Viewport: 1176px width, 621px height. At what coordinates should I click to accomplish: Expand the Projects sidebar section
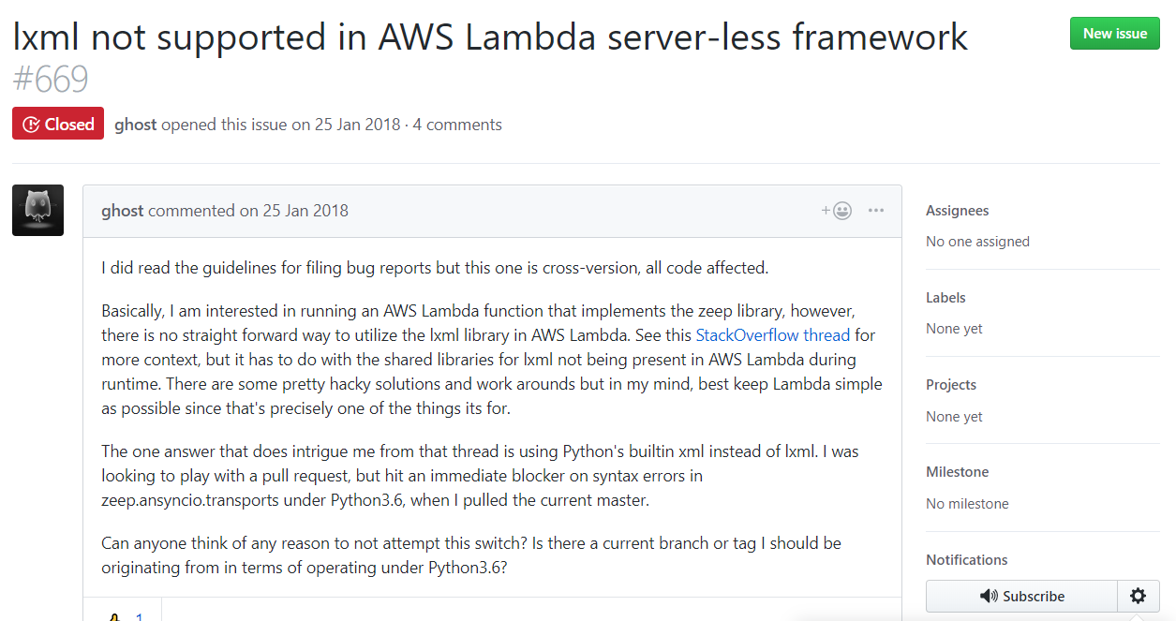click(x=951, y=385)
